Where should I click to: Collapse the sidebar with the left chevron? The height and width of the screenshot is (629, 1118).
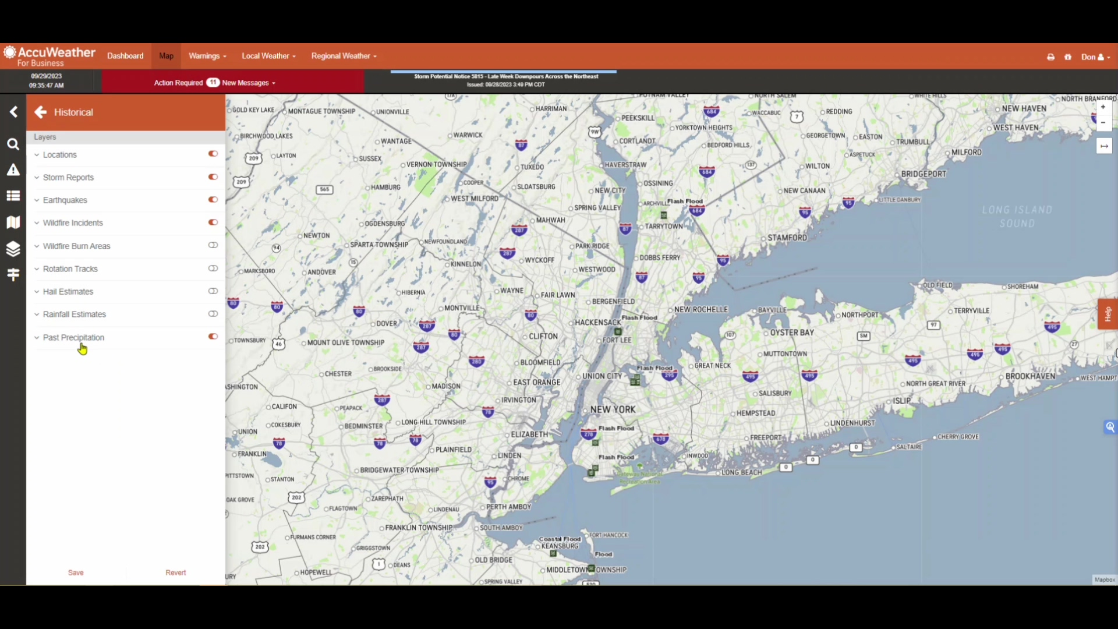click(13, 112)
